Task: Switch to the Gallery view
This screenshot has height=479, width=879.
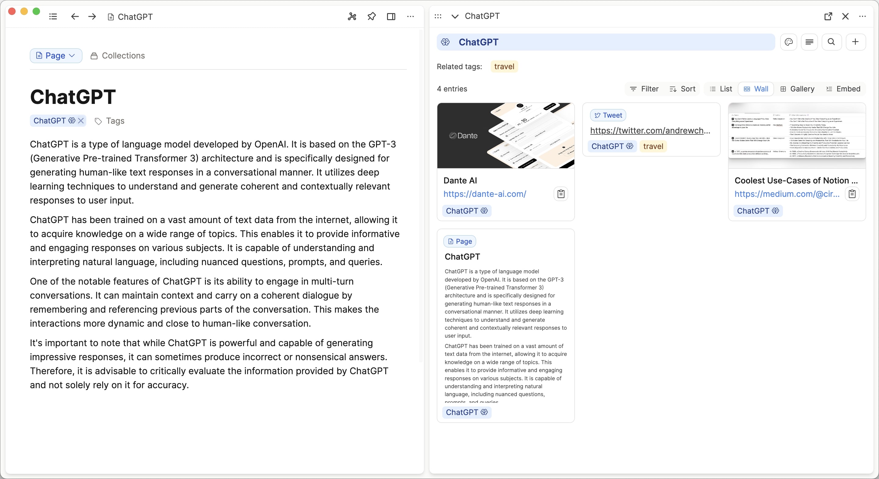Action: (x=797, y=89)
